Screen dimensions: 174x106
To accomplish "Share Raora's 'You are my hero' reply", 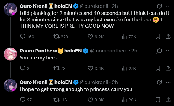I will [x=168, y=68].
